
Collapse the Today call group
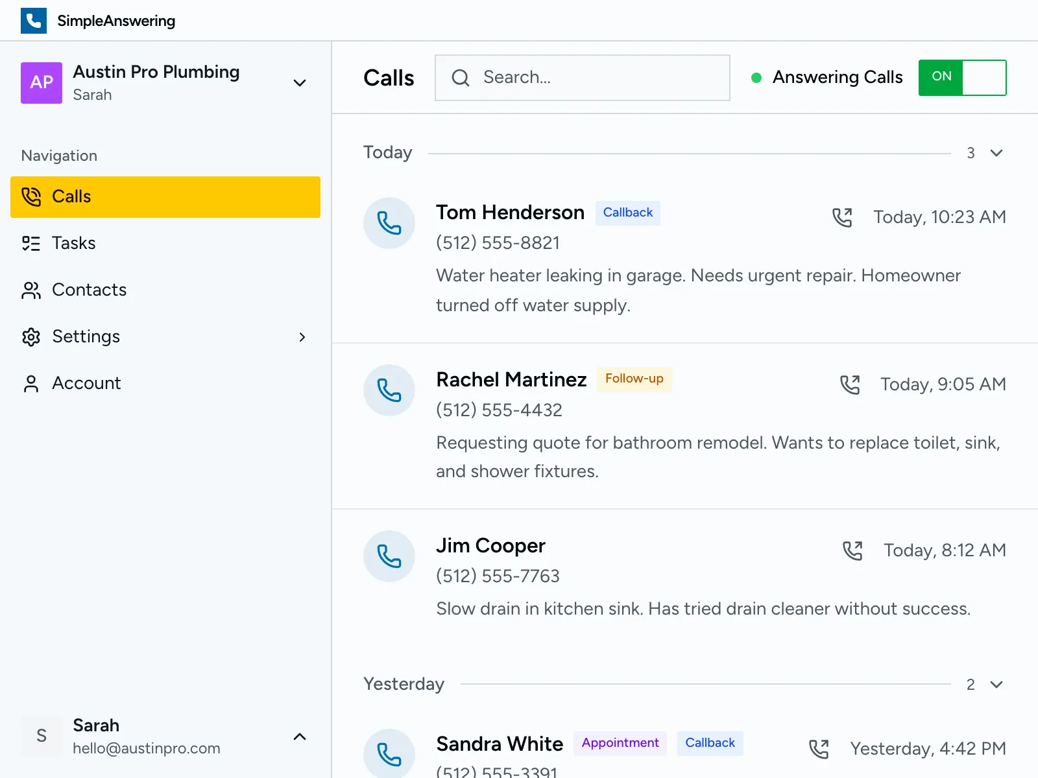pos(996,153)
